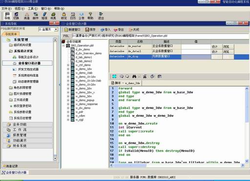The image size is (250, 181).
Task: Click the 导航 navigation toolbar icon
Action: click(7, 16)
